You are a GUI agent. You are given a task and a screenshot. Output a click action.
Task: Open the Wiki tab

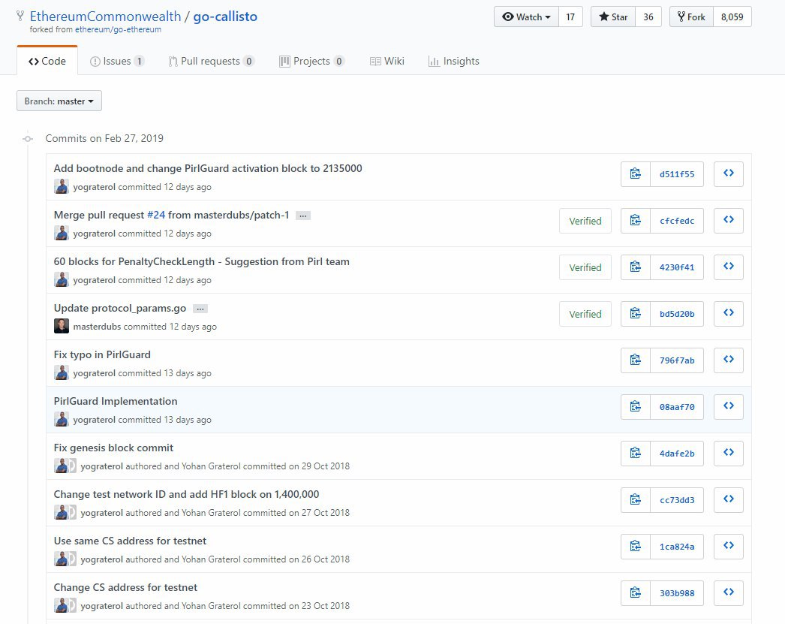point(387,61)
